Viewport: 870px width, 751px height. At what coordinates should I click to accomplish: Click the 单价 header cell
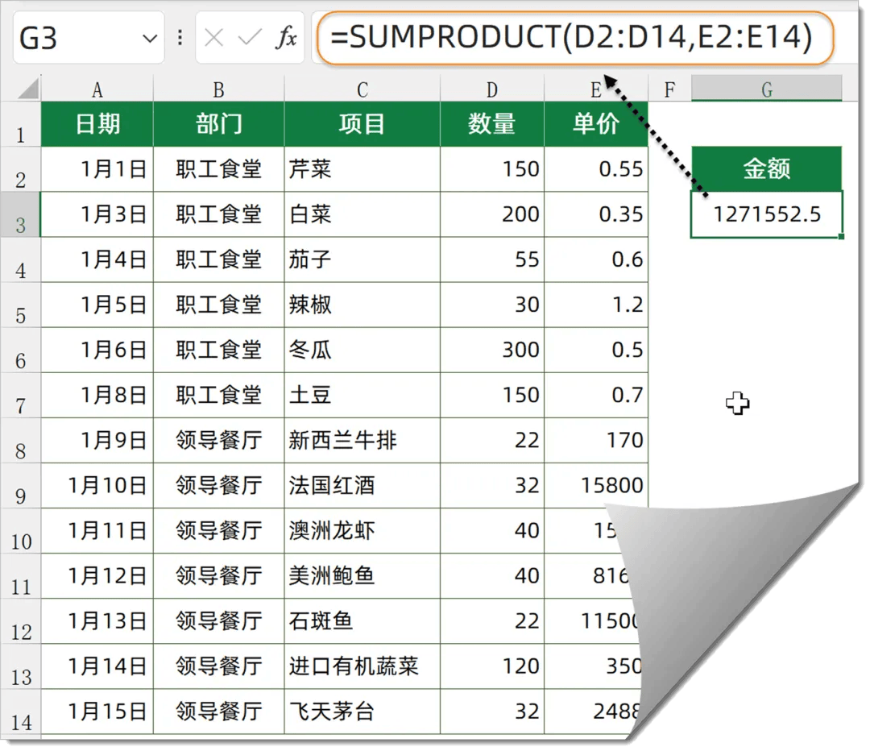coord(596,124)
